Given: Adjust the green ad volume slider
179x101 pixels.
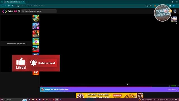Looking at the screenshot, I should (x=173, y=86).
